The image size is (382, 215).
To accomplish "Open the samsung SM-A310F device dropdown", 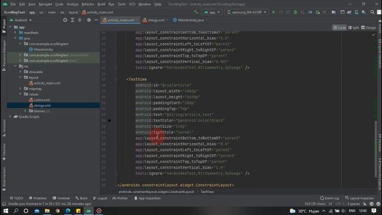I will point(247,12).
